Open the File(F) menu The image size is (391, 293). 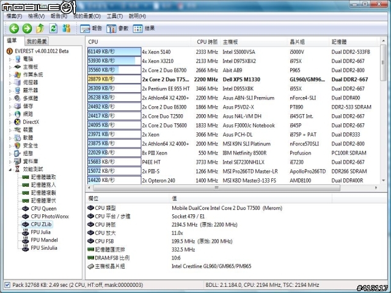click(14, 16)
